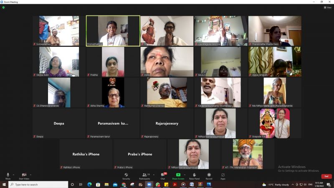The height and width of the screenshot is (188, 334).
Task: Select the Rajarajeswary participant tile
Action: pyautogui.click(x=167, y=123)
